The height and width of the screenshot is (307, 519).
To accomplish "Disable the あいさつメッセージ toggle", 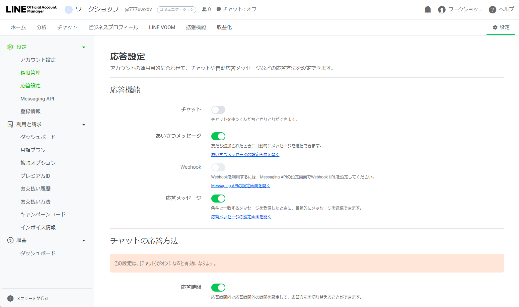I will click(x=218, y=136).
